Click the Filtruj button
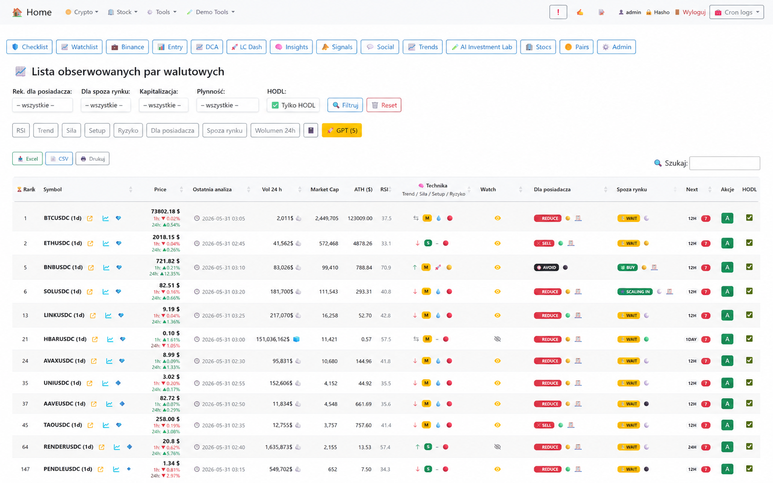The image size is (773, 483). click(345, 105)
